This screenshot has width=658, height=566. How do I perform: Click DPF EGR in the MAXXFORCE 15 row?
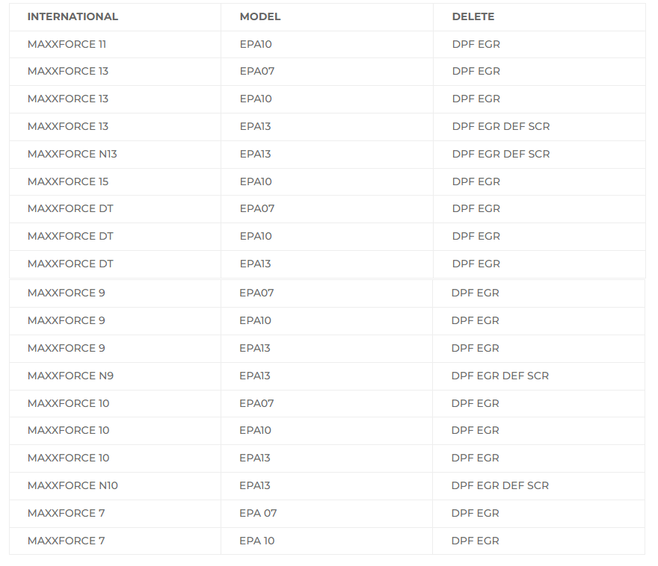point(476,181)
